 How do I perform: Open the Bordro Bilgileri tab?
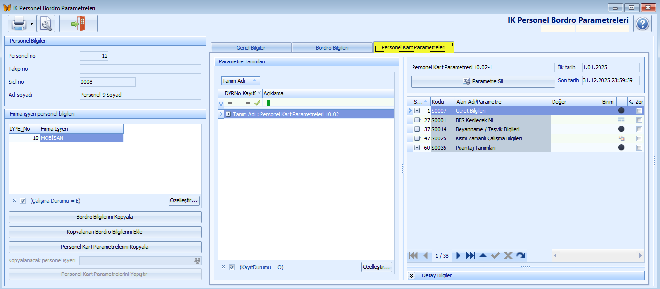pos(332,48)
